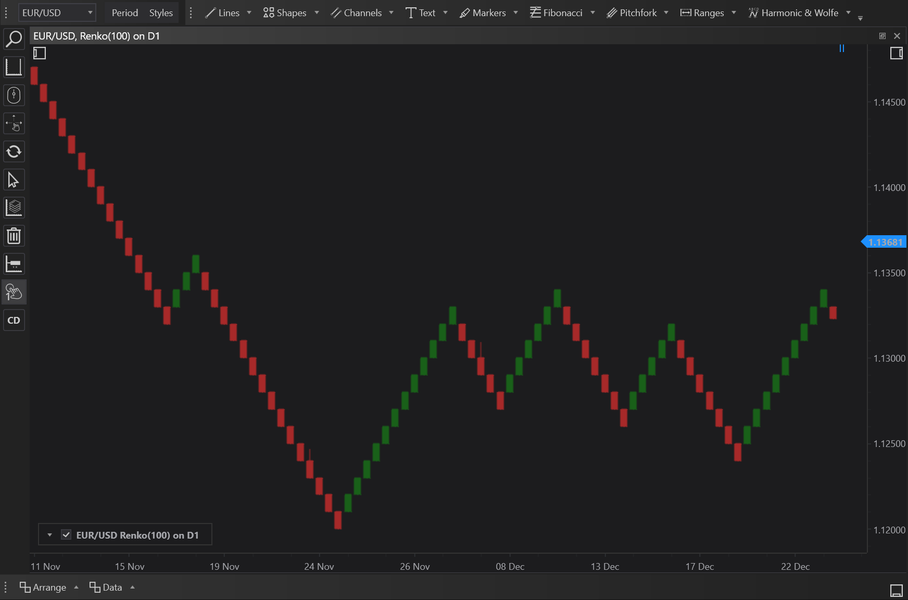Click the hand touch mode icon
This screenshot has width=908, height=600.
[x=14, y=292]
